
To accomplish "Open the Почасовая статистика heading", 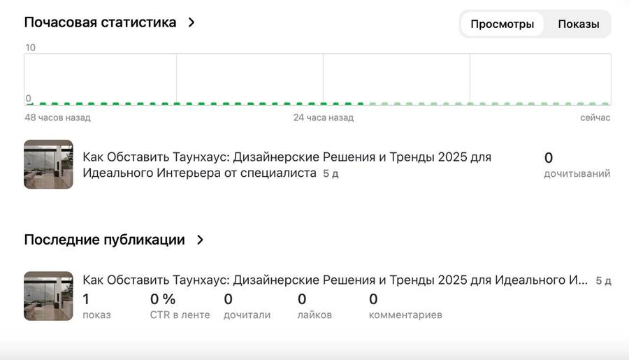I will tap(100, 22).
